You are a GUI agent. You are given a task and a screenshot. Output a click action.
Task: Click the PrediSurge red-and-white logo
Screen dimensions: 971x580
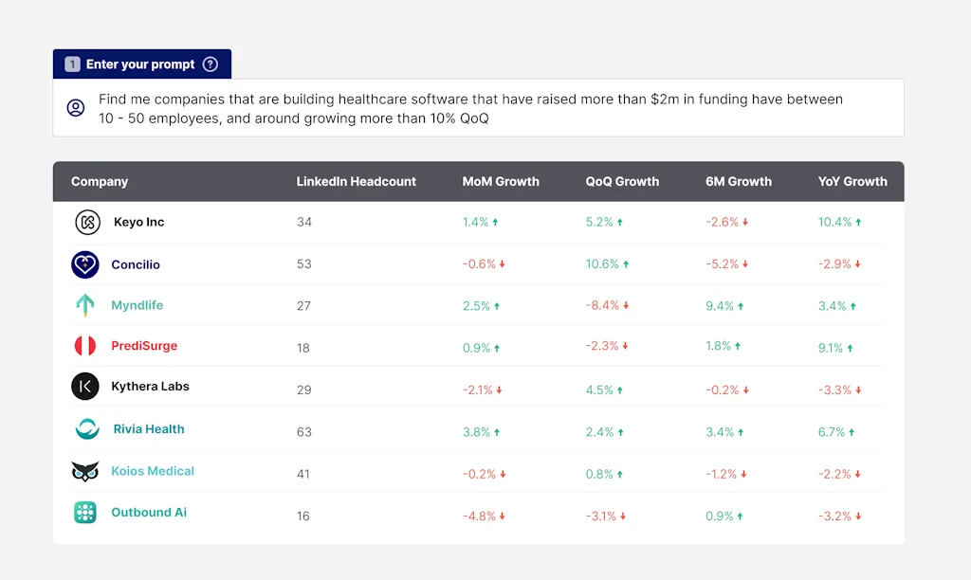coord(84,346)
